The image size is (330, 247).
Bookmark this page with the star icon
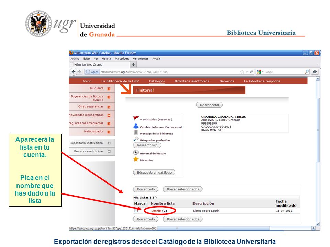(242, 72)
